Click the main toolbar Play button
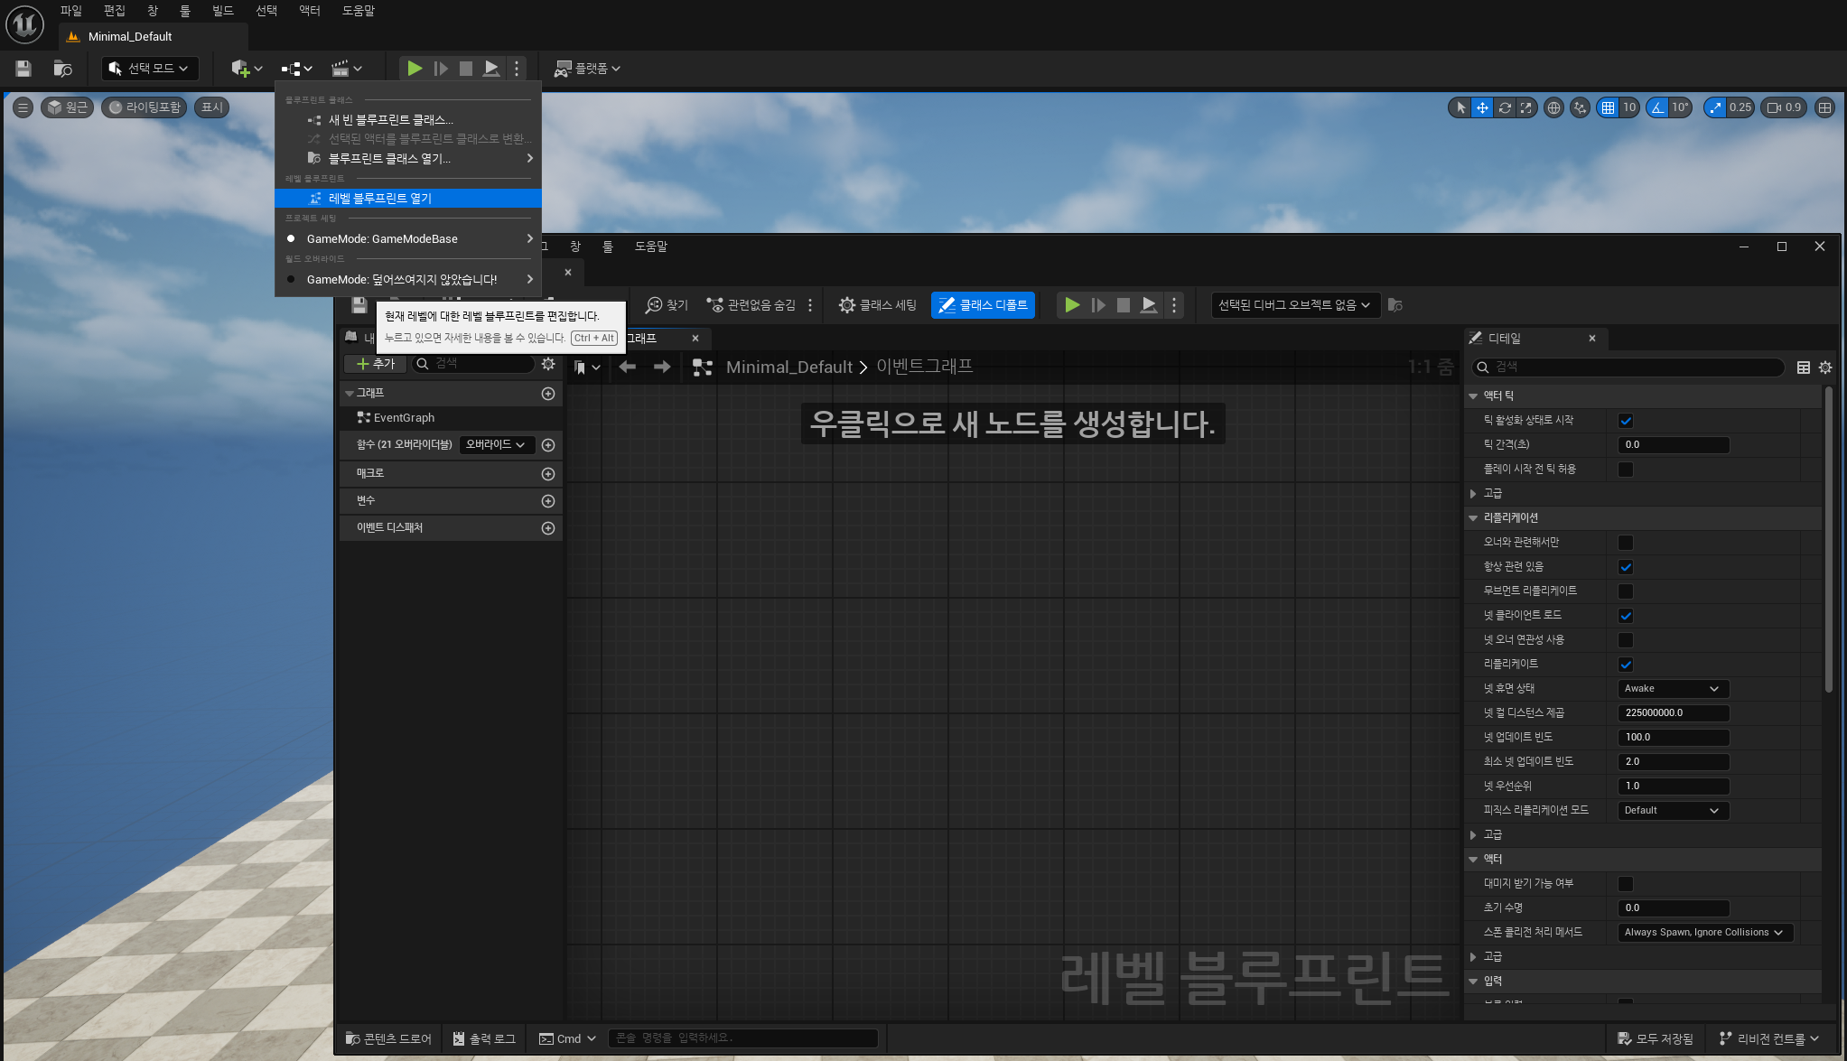The image size is (1847, 1061). click(x=414, y=69)
